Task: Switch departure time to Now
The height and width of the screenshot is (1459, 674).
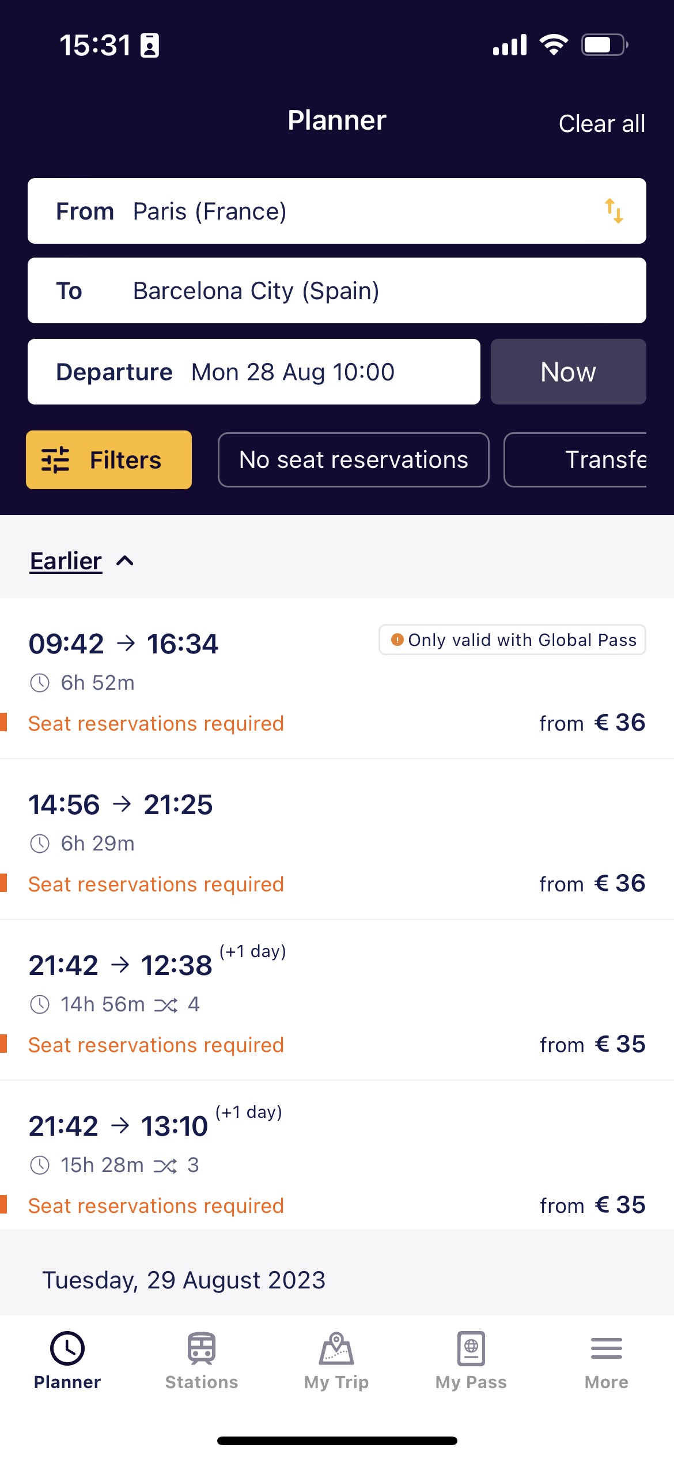Action: click(x=568, y=372)
